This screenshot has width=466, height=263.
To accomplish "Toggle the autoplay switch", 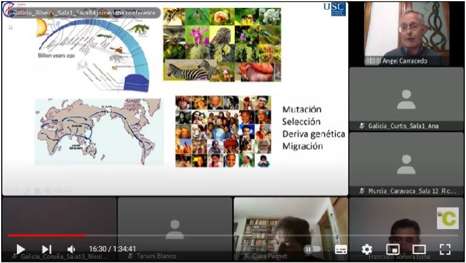I will point(312,249).
